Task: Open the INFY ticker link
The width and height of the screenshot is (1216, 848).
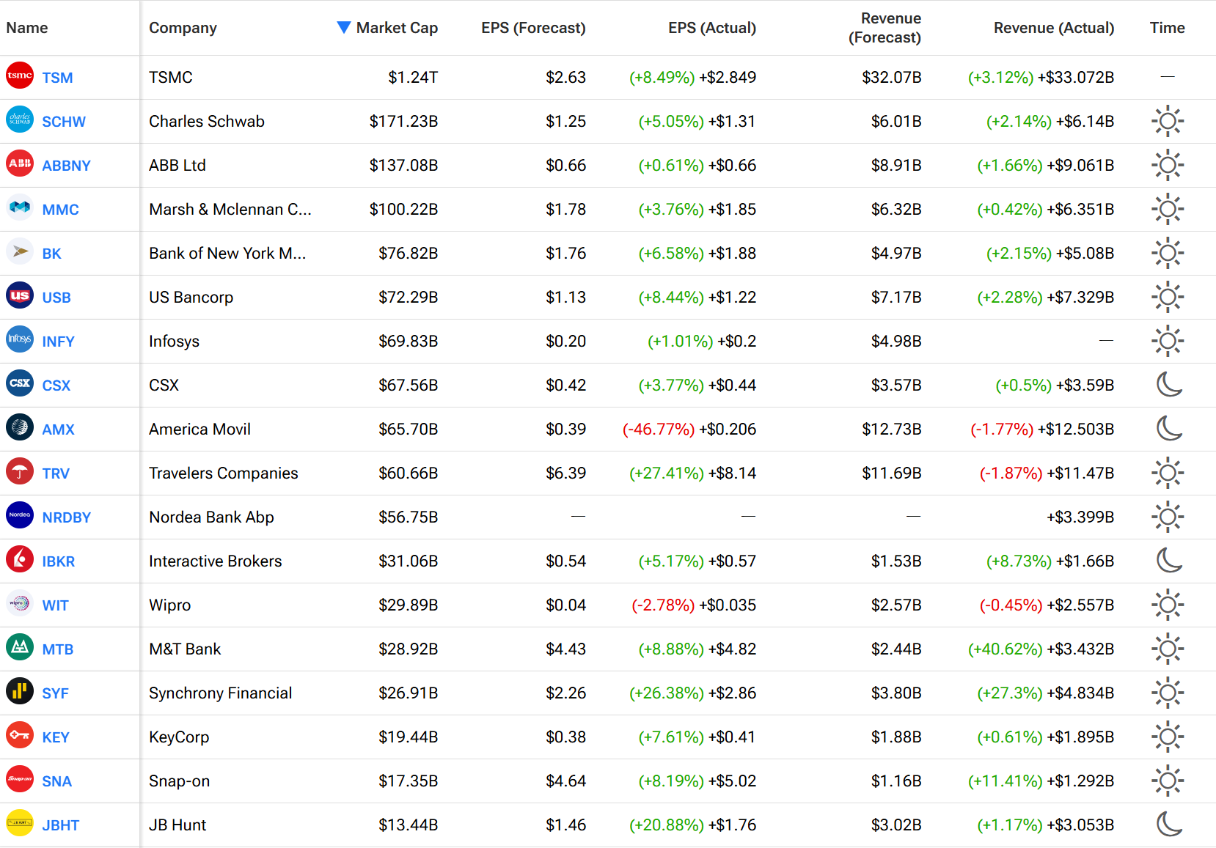Action: [58, 342]
